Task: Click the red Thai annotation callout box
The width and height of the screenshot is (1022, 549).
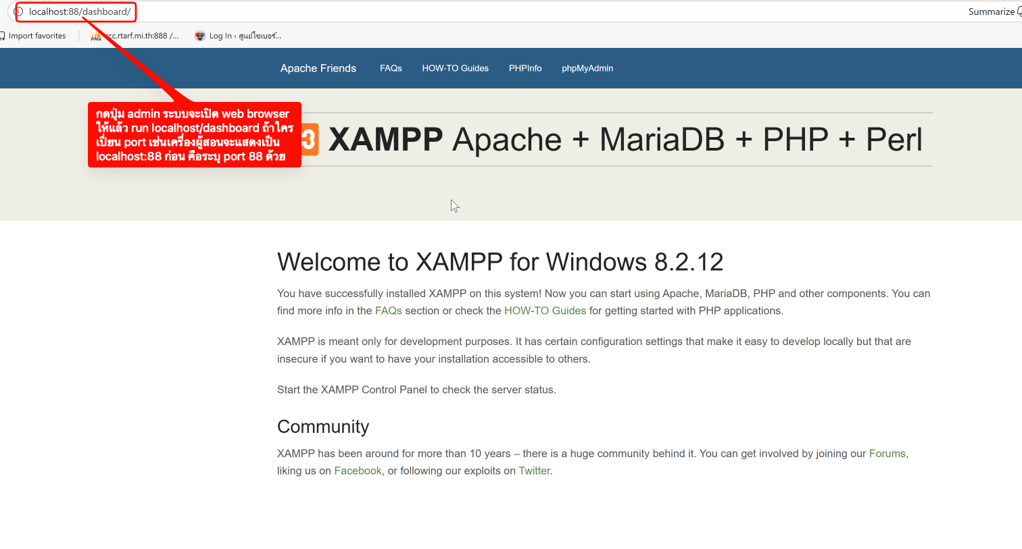Action: pyautogui.click(x=194, y=135)
